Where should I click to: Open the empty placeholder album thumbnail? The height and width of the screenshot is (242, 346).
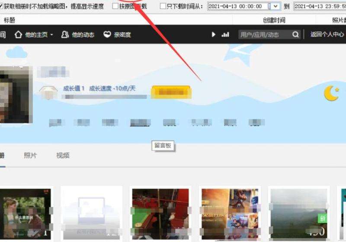coord(91,214)
